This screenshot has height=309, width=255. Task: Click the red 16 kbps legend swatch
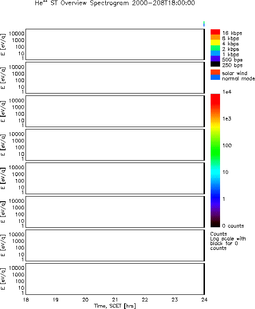point(215,32)
